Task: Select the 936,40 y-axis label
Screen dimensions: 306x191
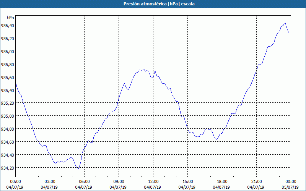Action: (7, 25)
